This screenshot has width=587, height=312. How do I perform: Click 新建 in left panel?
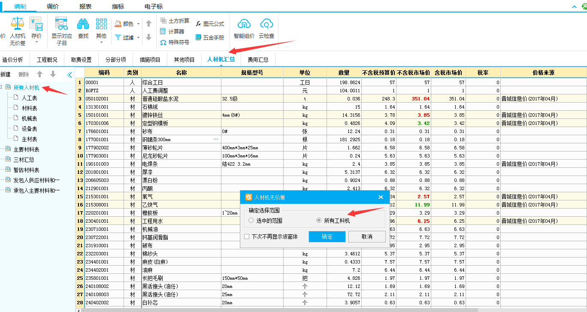point(6,74)
